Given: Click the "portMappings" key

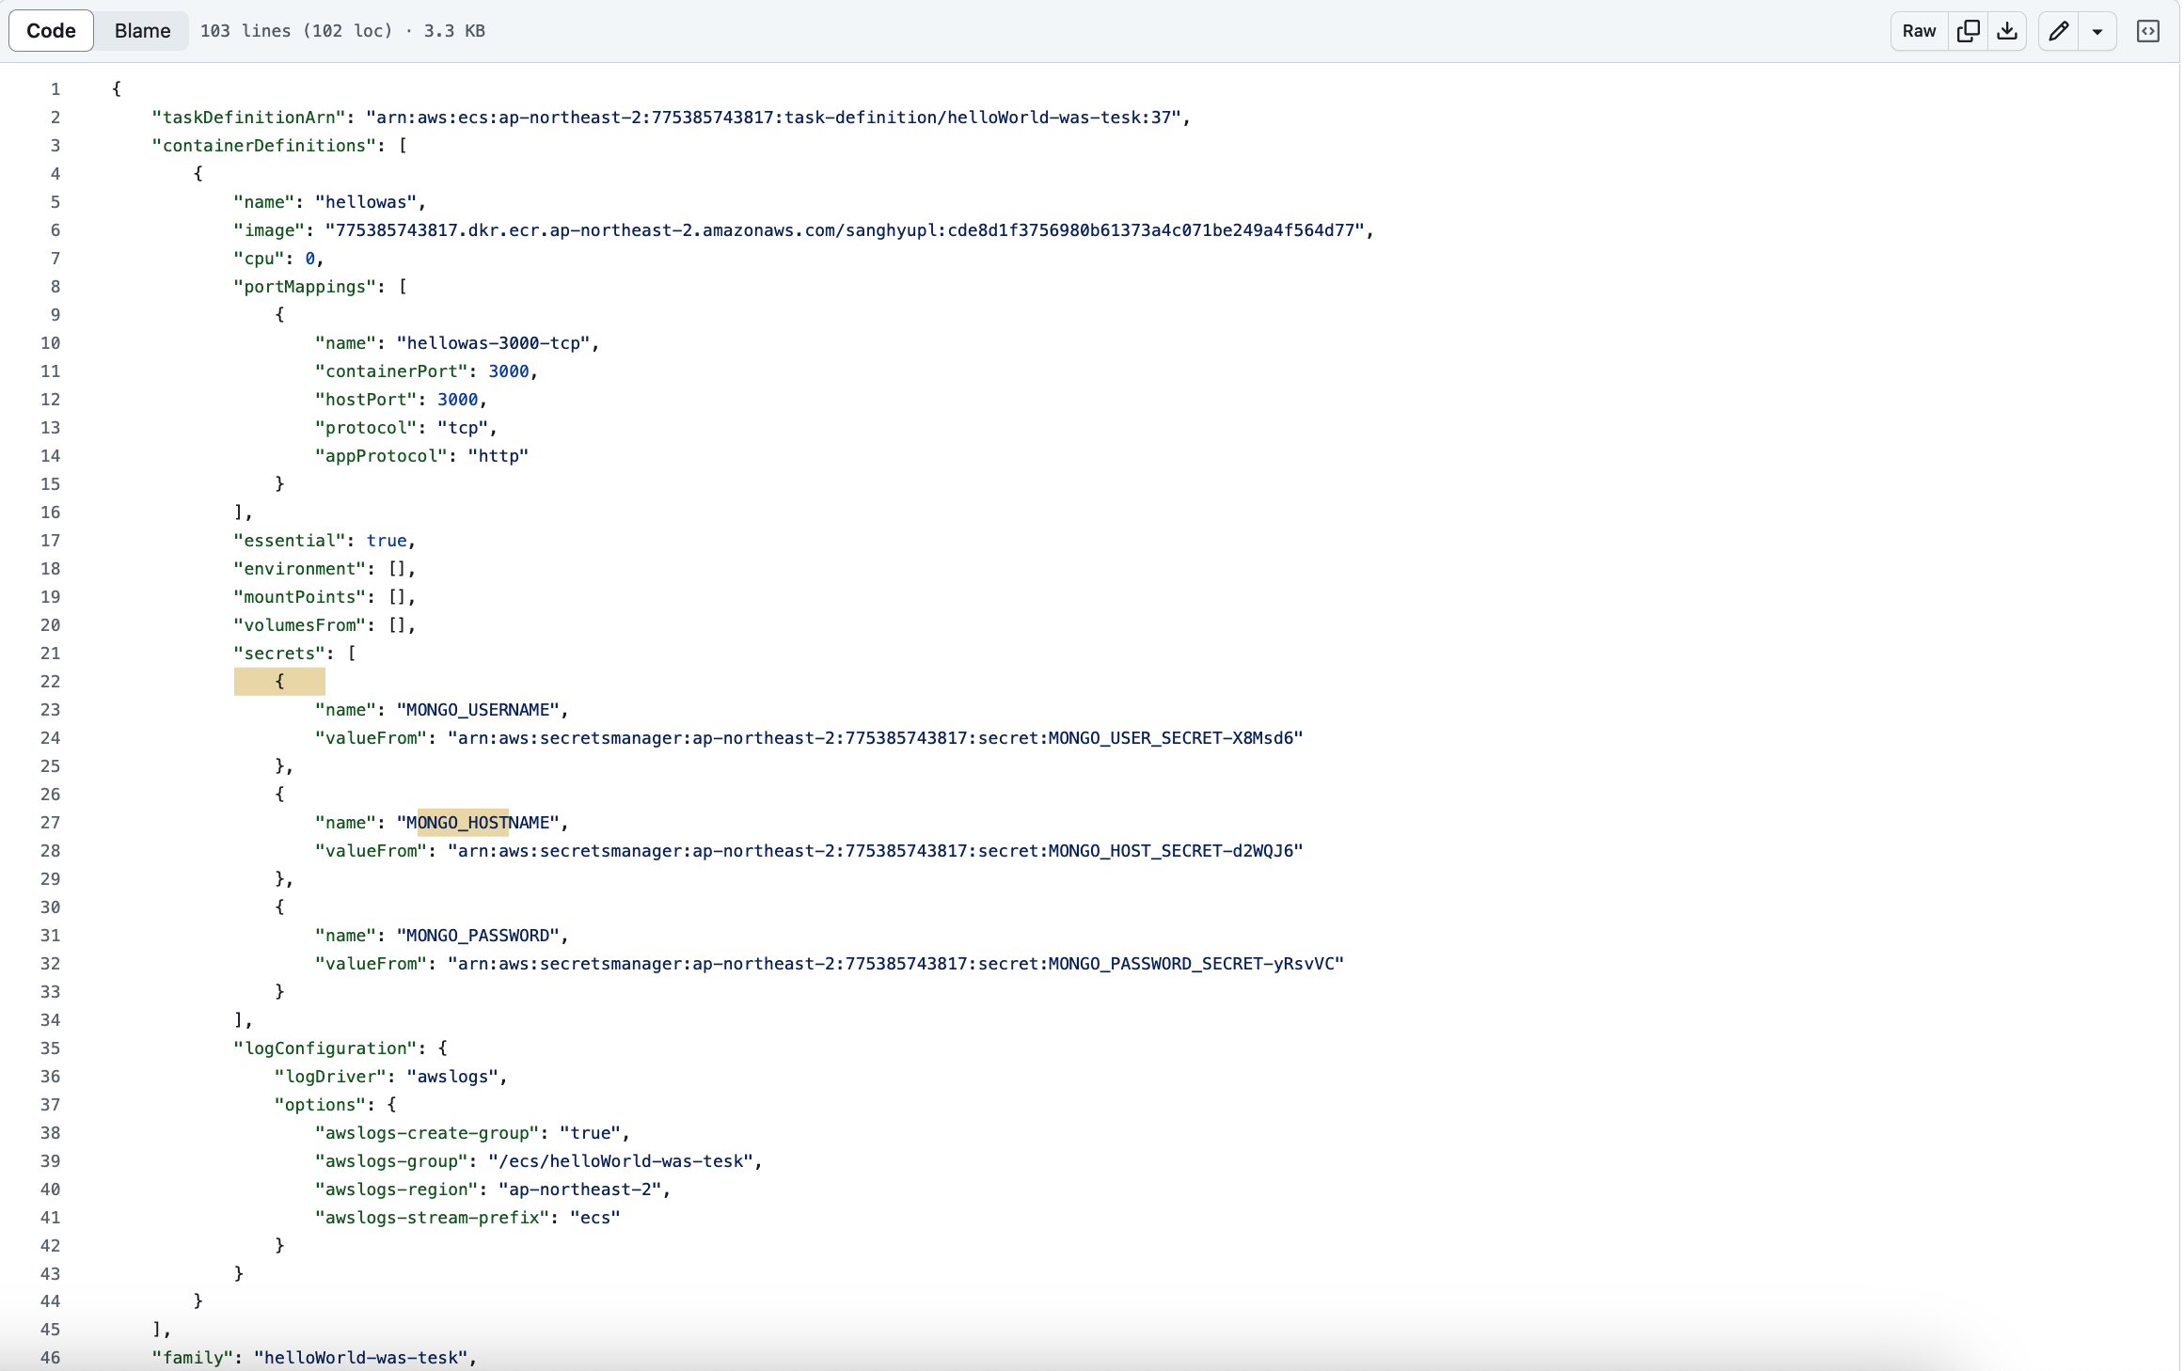Looking at the screenshot, I should coord(305,287).
